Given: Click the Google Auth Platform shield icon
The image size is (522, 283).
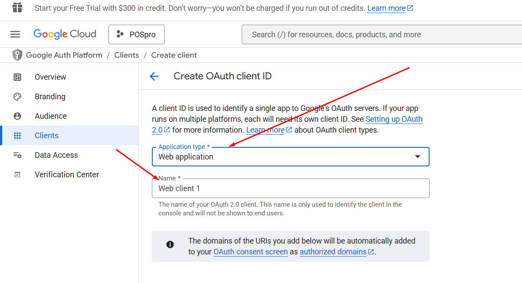Looking at the screenshot, I should tap(17, 55).
